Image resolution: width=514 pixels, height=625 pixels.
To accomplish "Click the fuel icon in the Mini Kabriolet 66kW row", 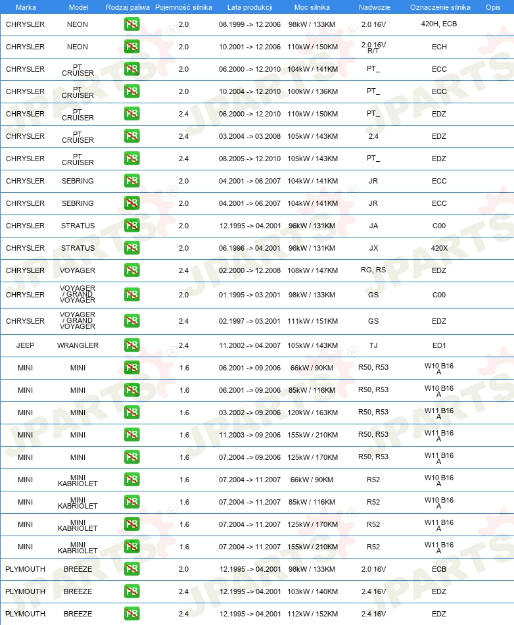I will [x=131, y=479].
